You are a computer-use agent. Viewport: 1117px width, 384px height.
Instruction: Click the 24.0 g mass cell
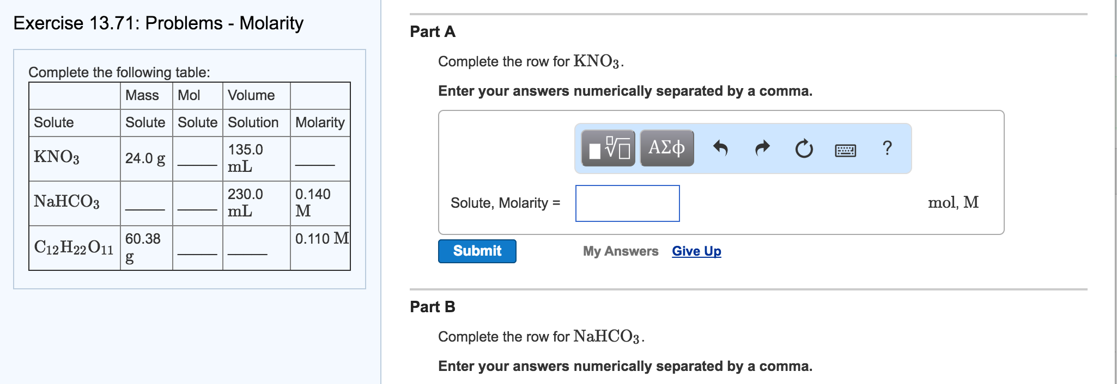(145, 158)
